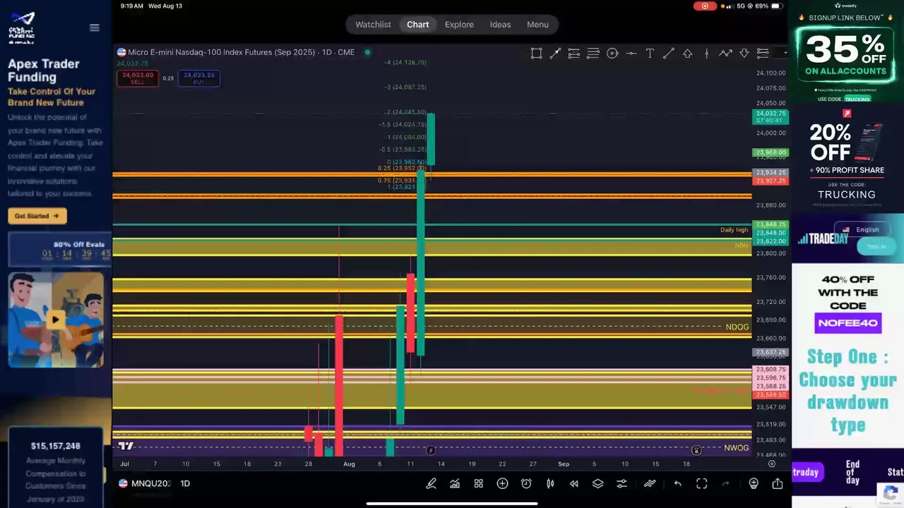
Task: Select the last Fib tool in the drawing bar
Action: click(x=763, y=54)
